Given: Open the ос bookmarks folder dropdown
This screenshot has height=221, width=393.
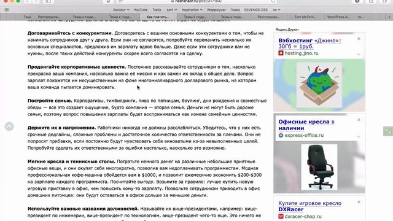Looking at the screenshot, I should pos(276,10).
